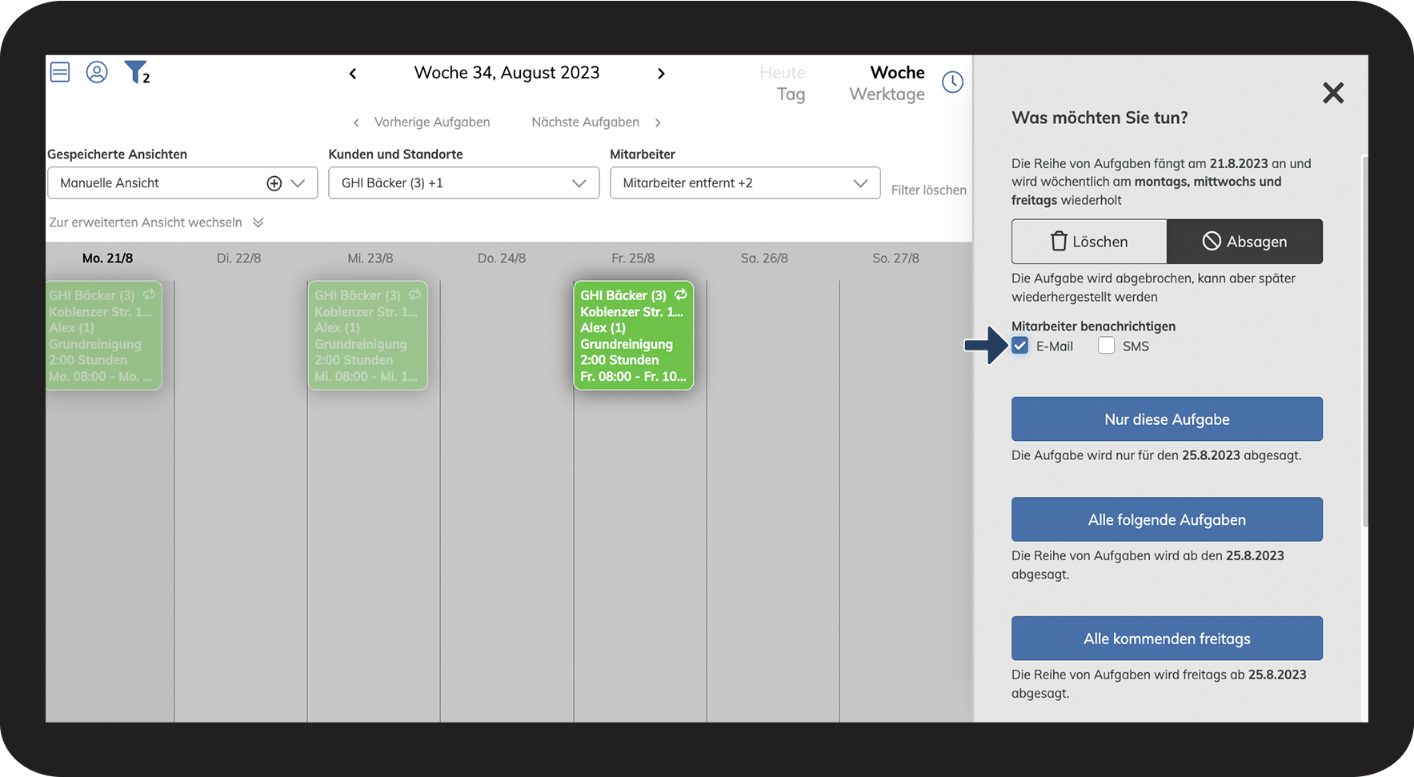
Task: Select the Friday GHI Bäcker task card
Action: [633, 335]
